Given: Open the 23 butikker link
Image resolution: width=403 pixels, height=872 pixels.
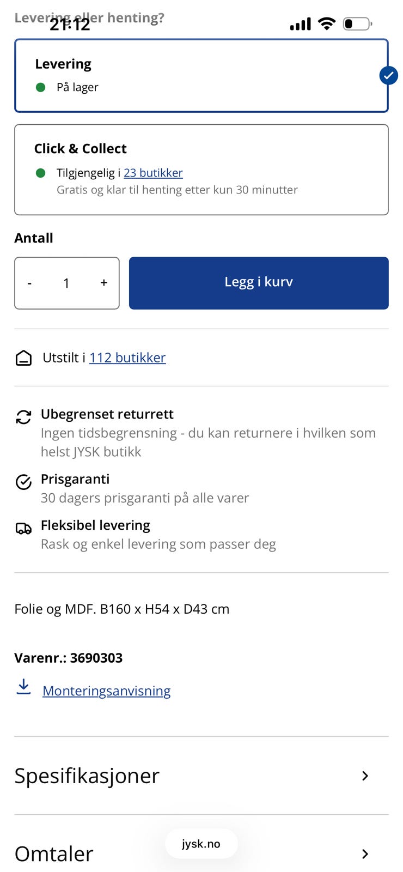Looking at the screenshot, I should point(153,173).
